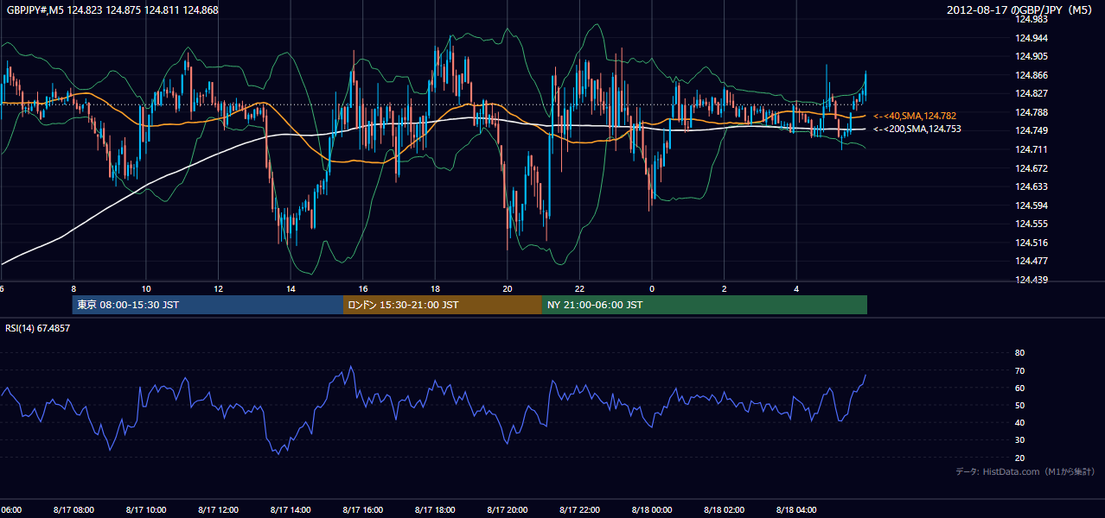Click hour tick 12 under price chart
This screenshot has width=1105, height=518.
(x=218, y=288)
